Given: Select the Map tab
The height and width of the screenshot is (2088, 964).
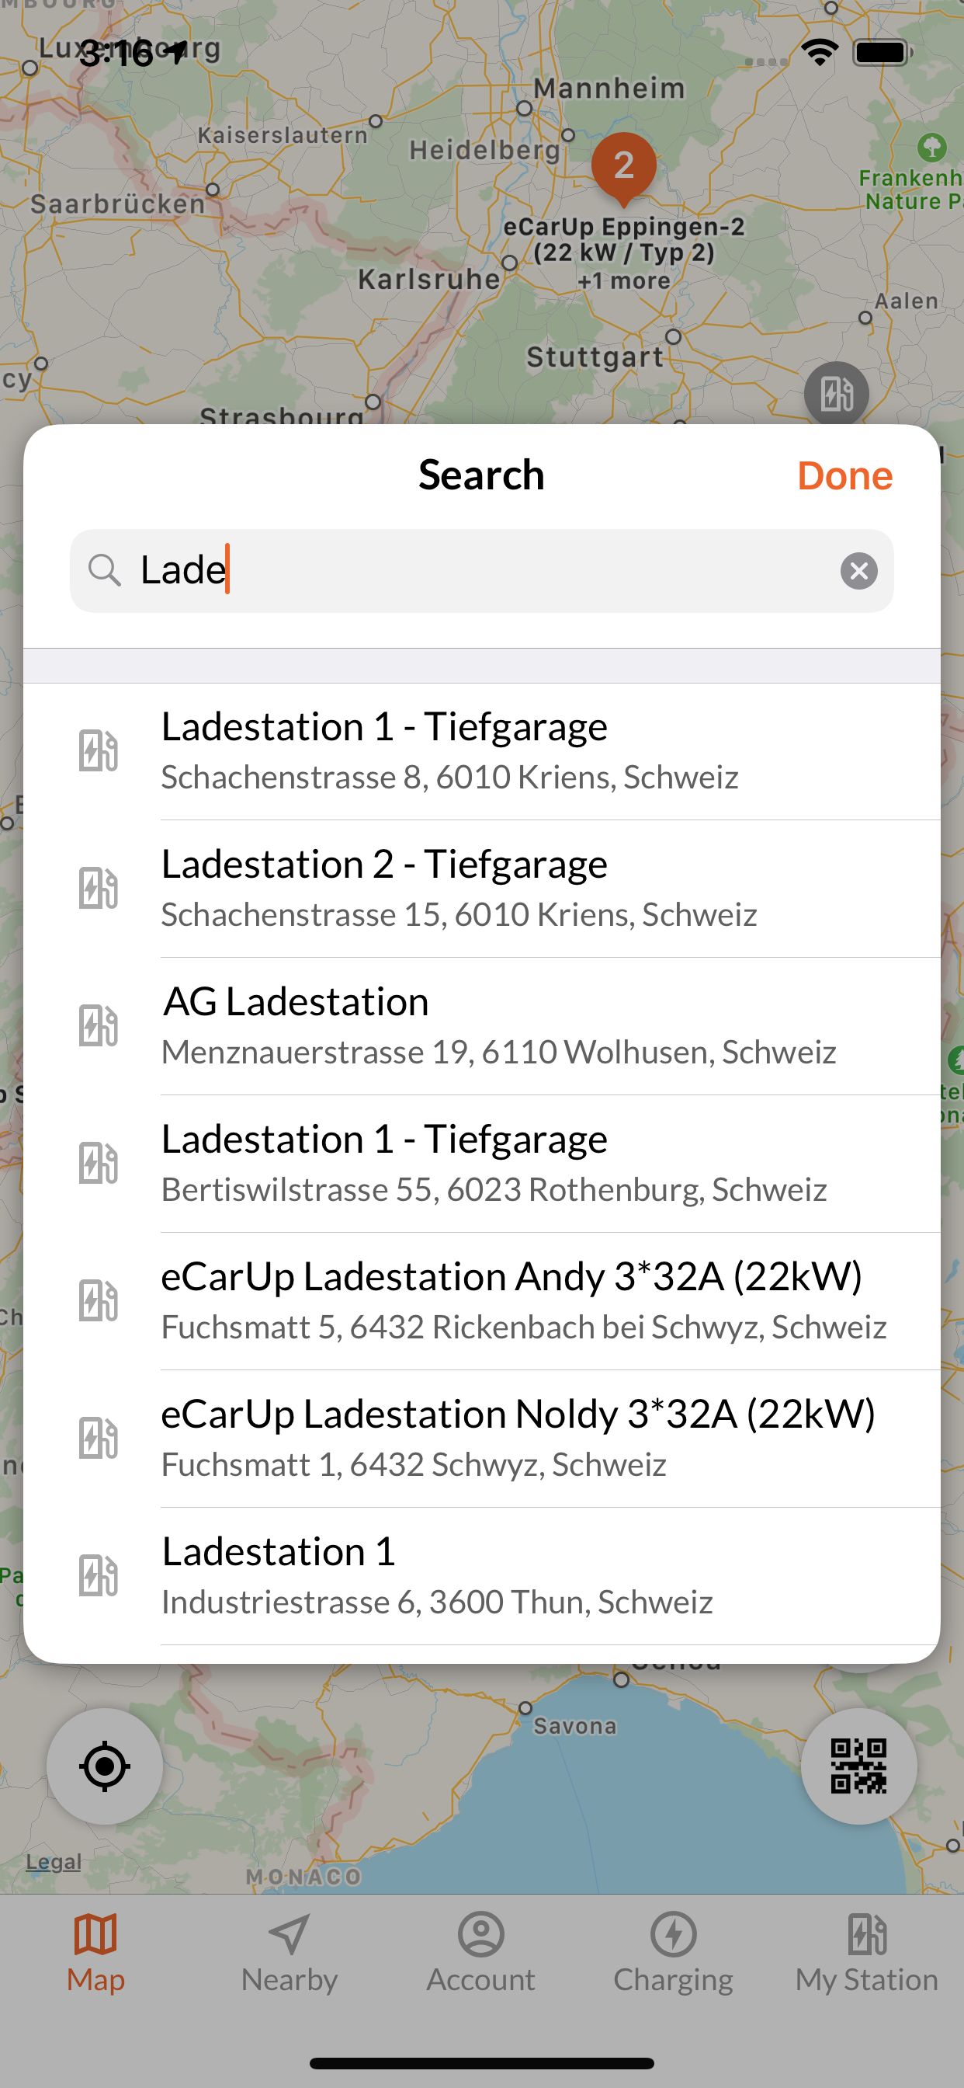Looking at the screenshot, I should point(95,1954).
